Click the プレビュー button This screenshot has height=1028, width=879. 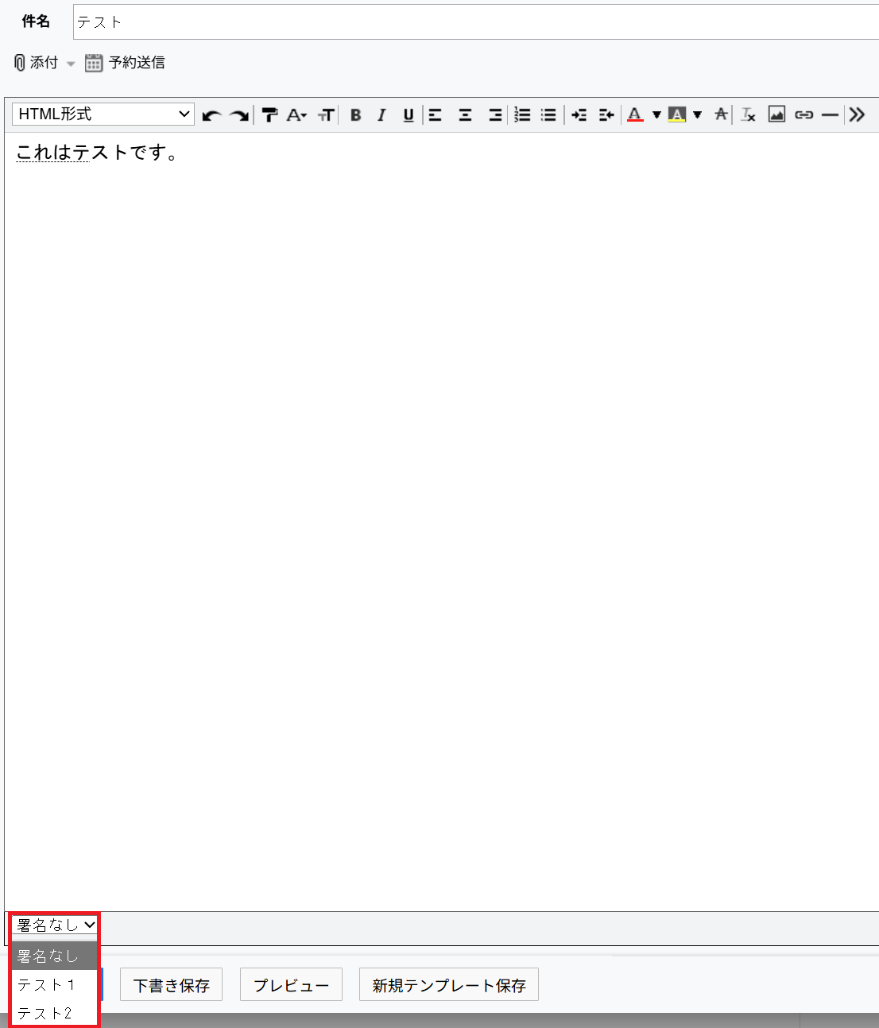click(291, 984)
